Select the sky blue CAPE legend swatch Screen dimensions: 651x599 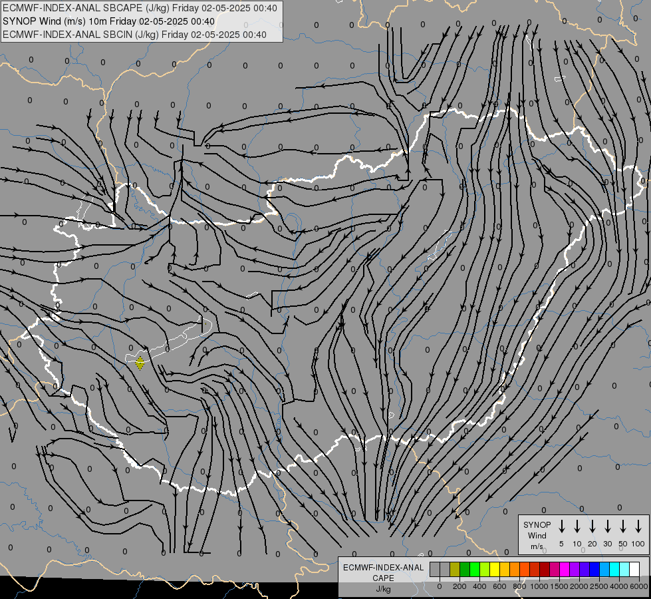click(604, 569)
